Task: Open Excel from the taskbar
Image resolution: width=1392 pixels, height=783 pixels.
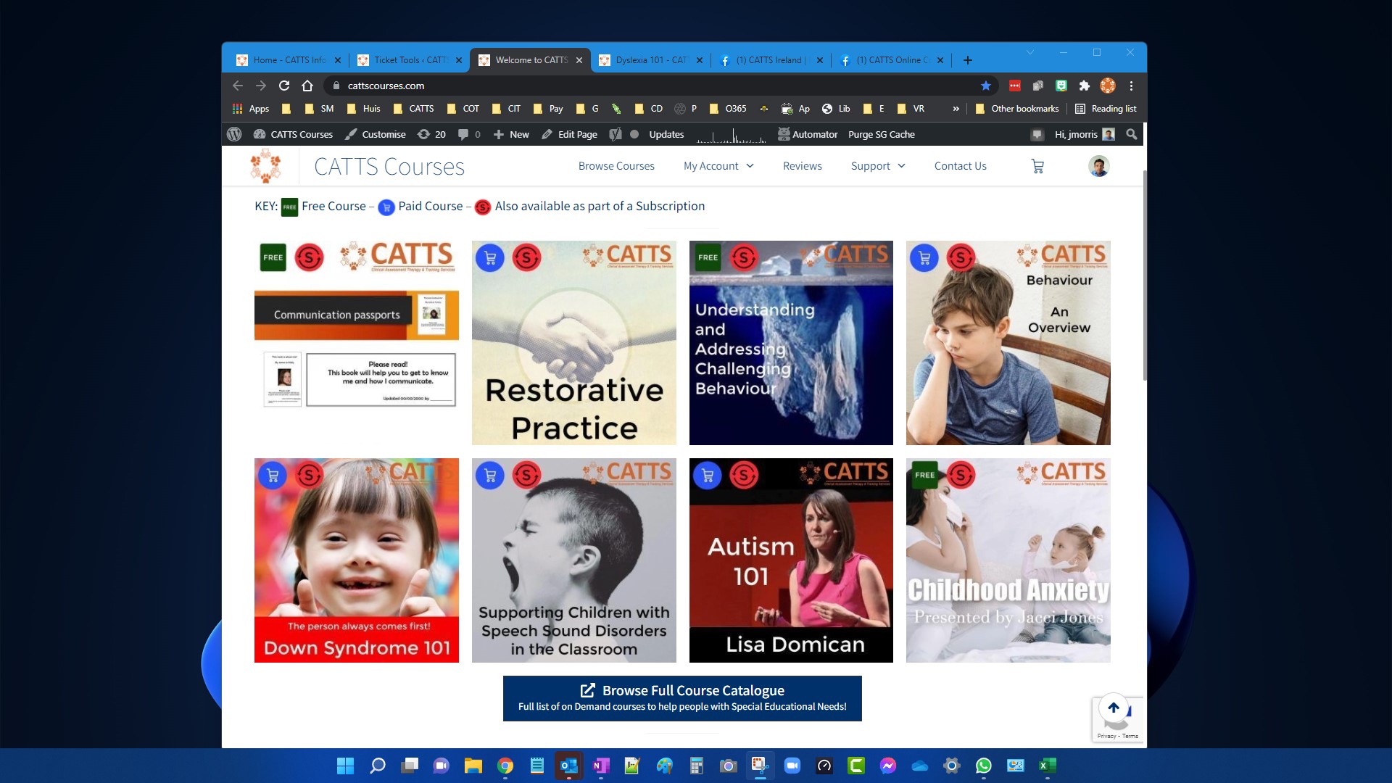Action: 1047,766
